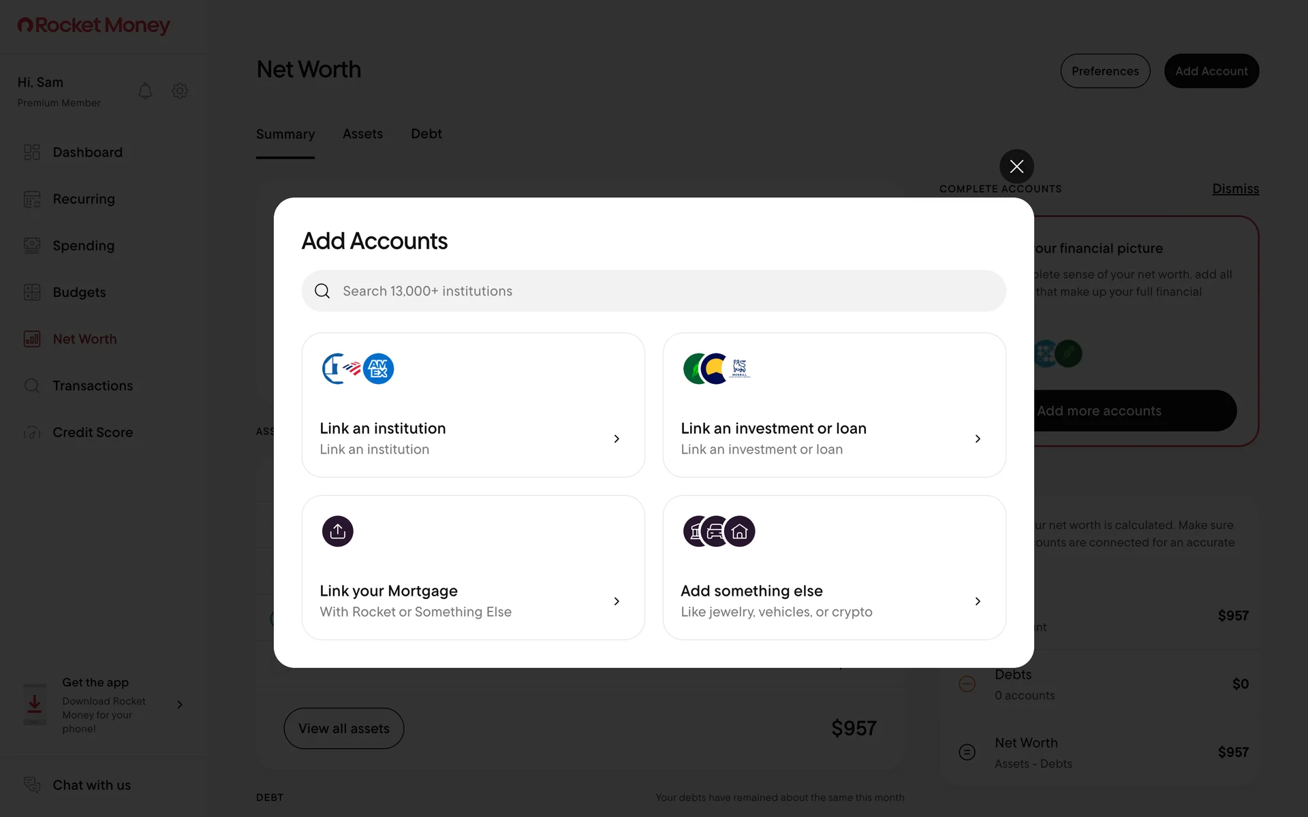Expand Link your Mortgage chevron
This screenshot has height=817, width=1308.
tap(617, 601)
